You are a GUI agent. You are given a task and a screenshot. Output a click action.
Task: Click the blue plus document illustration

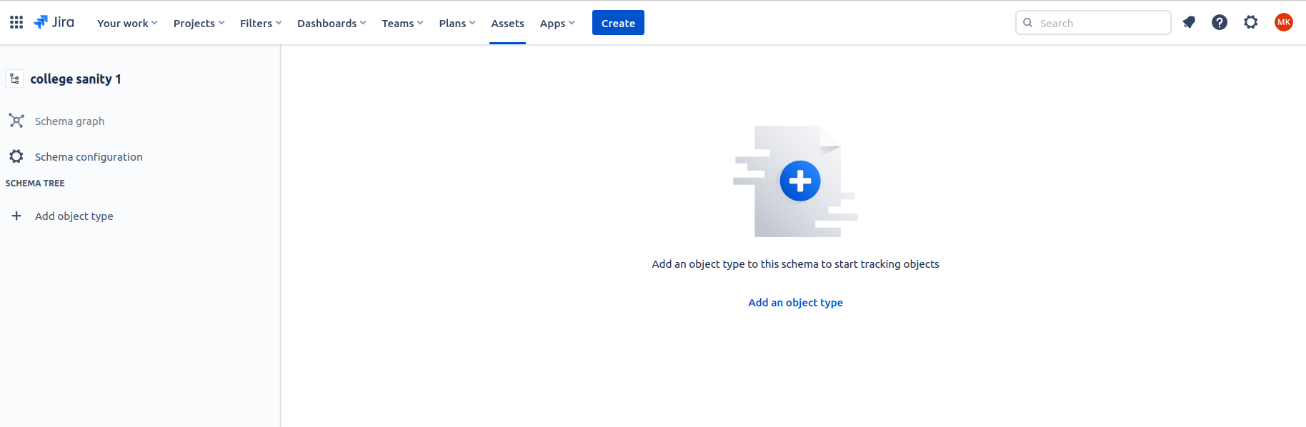pos(799,181)
